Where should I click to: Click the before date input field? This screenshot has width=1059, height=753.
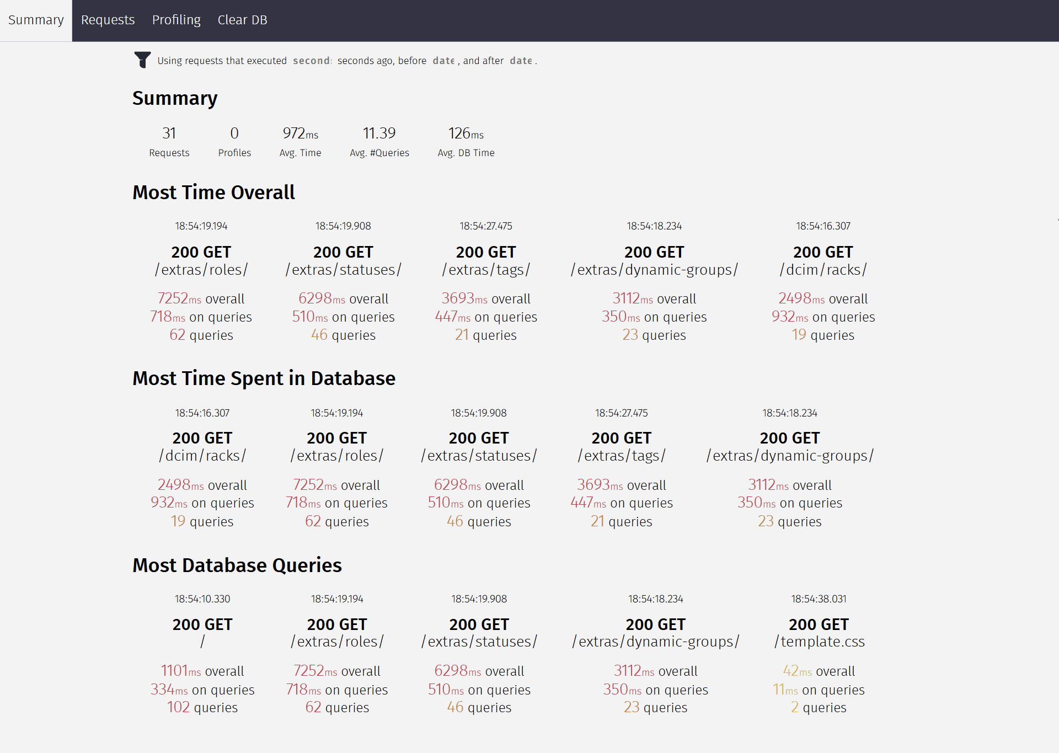tap(443, 61)
